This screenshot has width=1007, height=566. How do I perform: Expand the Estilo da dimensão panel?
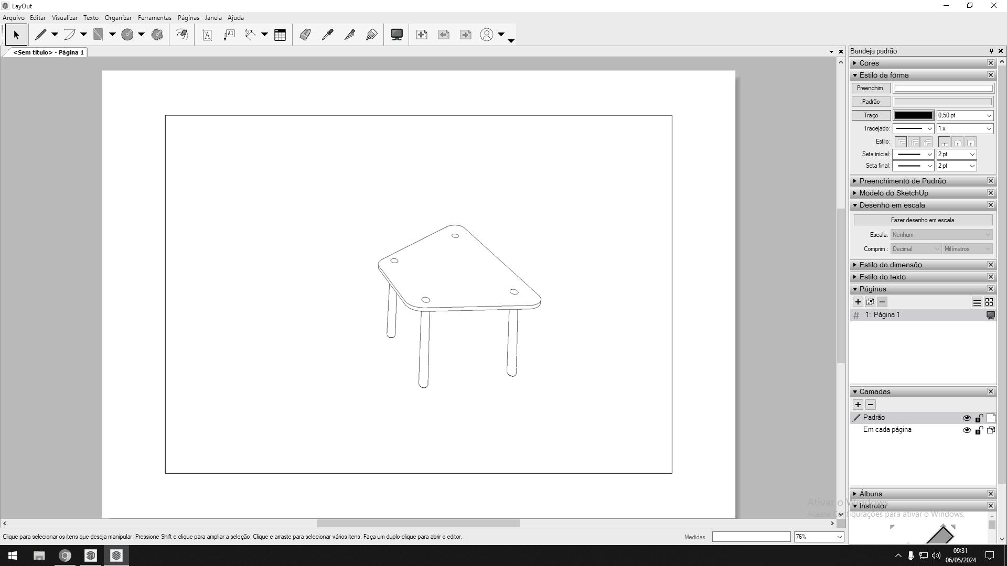click(855, 265)
